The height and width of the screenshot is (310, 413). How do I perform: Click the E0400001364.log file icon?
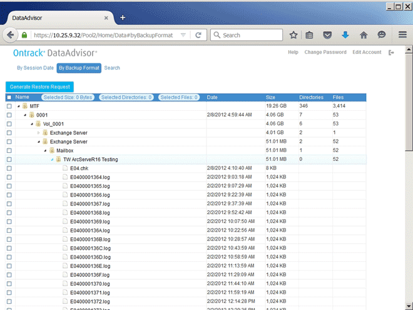tap(65, 177)
